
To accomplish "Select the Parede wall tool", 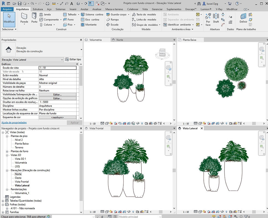I will pyautogui.click(x=24, y=18).
